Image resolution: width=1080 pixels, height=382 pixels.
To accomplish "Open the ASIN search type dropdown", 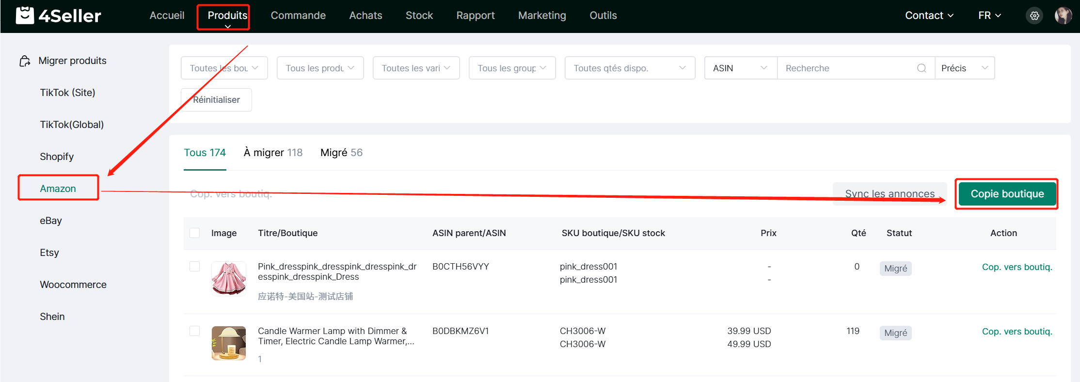I will [741, 68].
